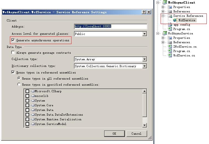Screen dimensions: 209x144
Task: Check the mscorlib assembly checkbox
Action: (27, 96)
